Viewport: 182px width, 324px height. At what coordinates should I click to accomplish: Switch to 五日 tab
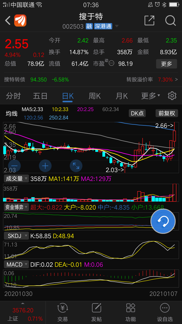40,96
